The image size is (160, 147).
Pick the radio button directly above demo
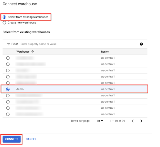point(8,83)
